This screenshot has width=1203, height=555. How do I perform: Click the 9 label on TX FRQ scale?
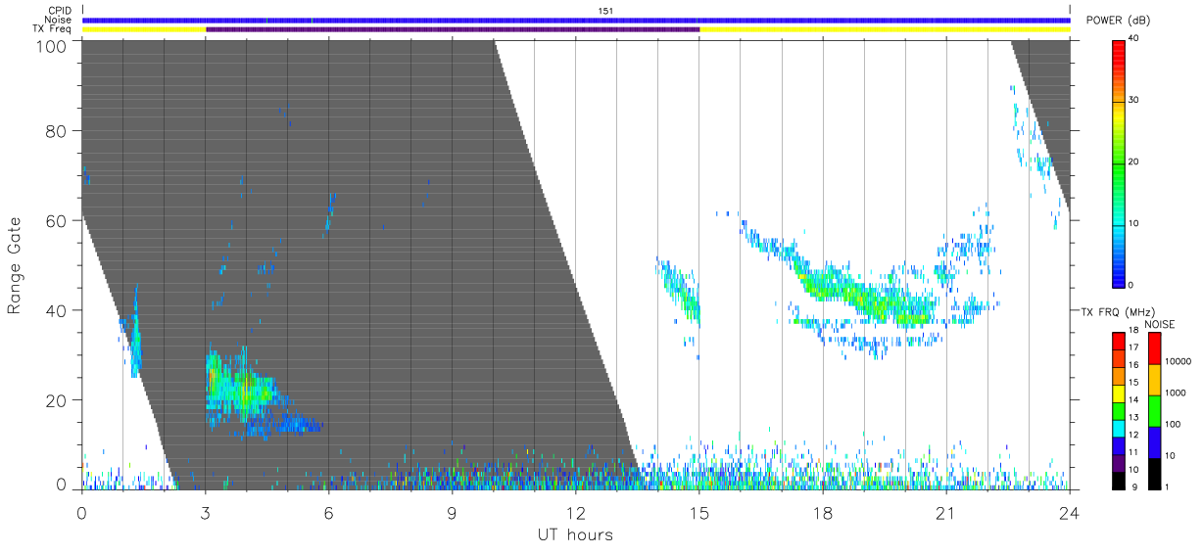tap(1133, 486)
